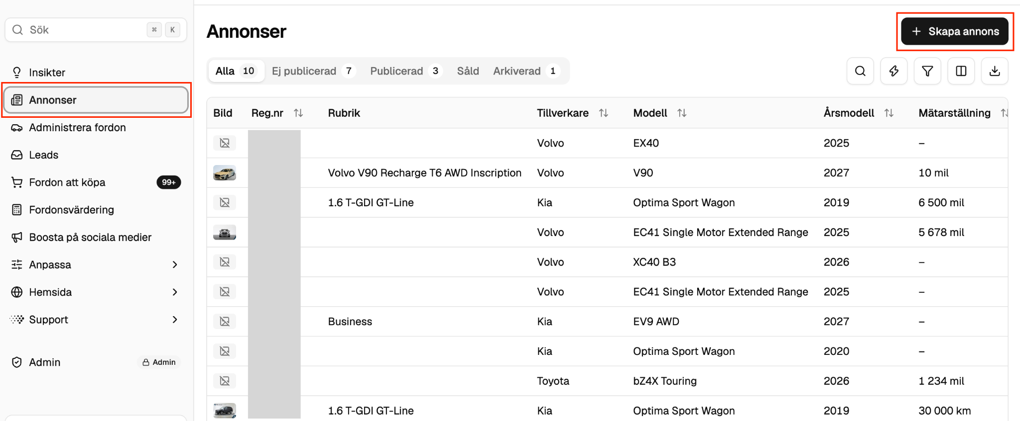
Task: Open Administrera fordon in sidebar
Action: (x=96, y=128)
